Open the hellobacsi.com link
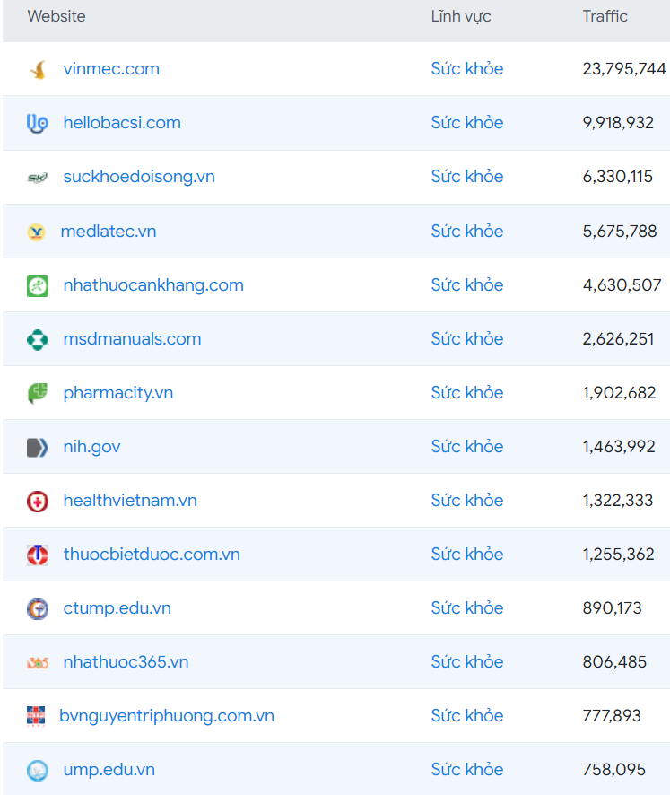This screenshot has width=670, height=795. coord(122,123)
